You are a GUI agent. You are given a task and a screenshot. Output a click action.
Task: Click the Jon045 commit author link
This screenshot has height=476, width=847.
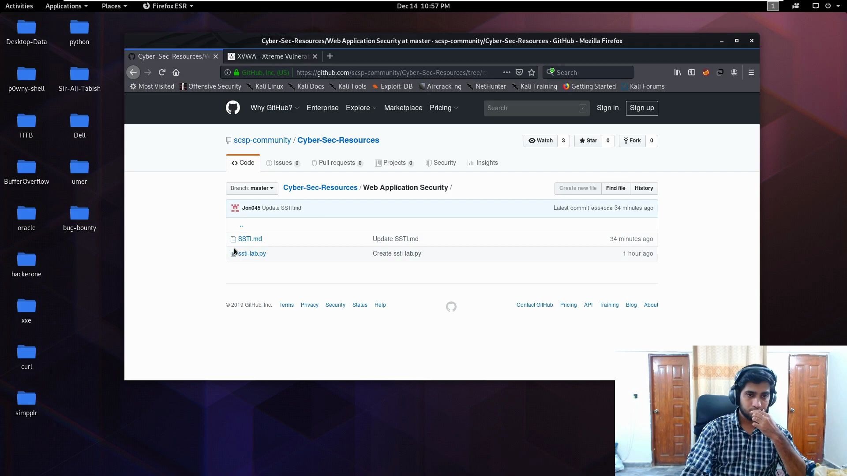pyautogui.click(x=251, y=208)
